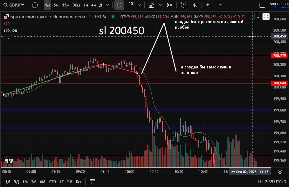Open the indicators chart icon

point(151,5)
